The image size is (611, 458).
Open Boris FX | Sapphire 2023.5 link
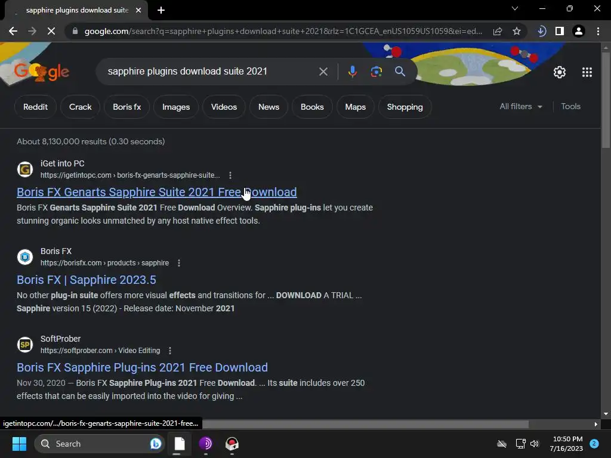click(86, 280)
